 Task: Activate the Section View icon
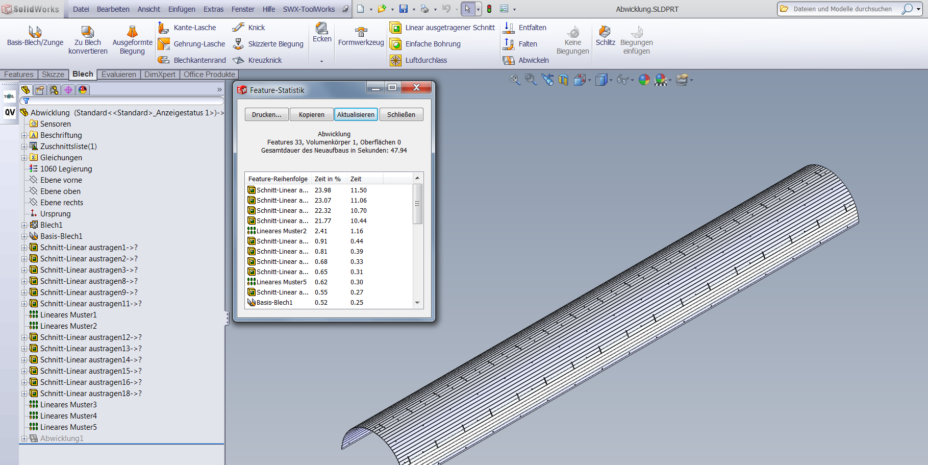563,80
